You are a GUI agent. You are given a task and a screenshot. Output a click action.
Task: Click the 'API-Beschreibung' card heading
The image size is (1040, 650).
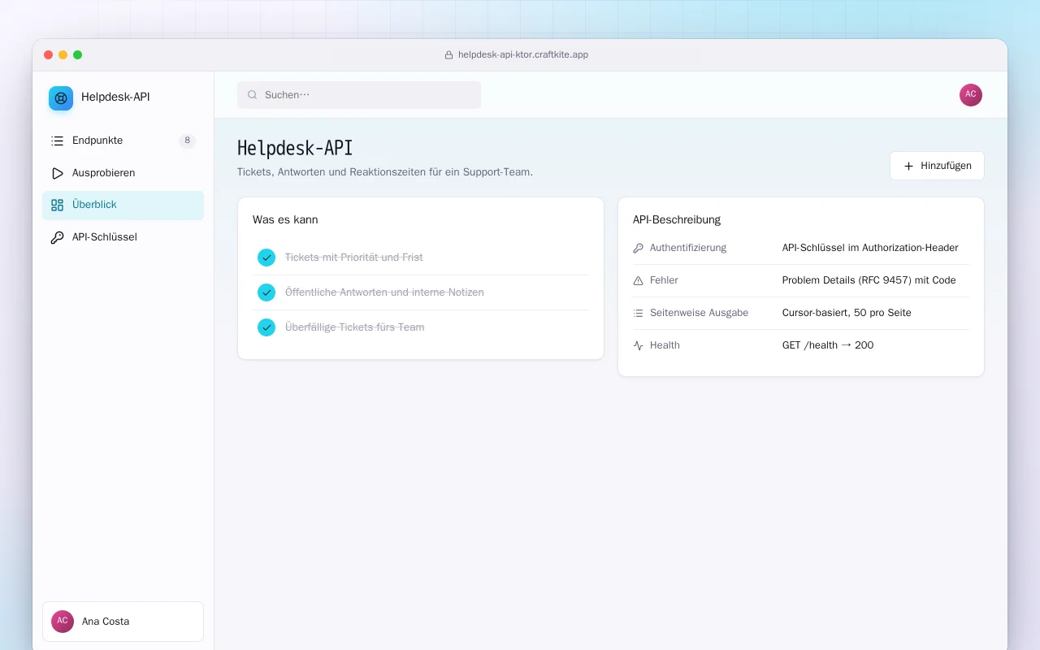[x=677, y=220]
